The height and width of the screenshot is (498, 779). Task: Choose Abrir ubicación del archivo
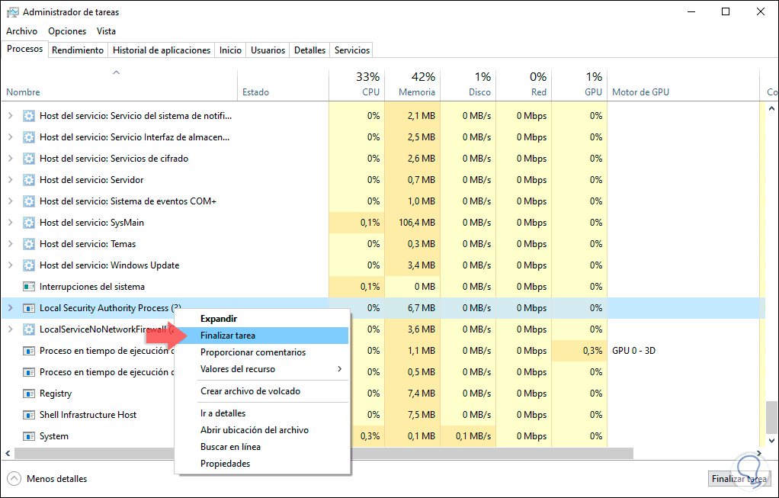[254, 430]
